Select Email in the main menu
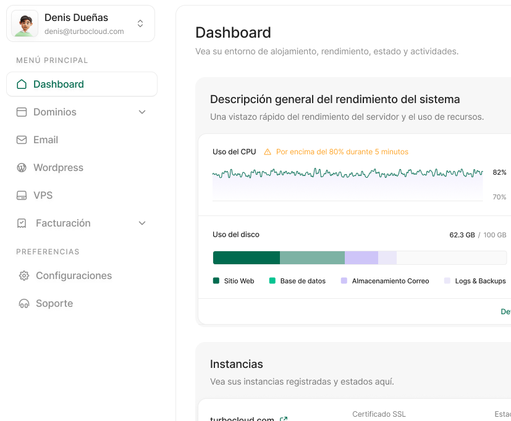This screenshot has width=511, height=421. tap(46, 140)
